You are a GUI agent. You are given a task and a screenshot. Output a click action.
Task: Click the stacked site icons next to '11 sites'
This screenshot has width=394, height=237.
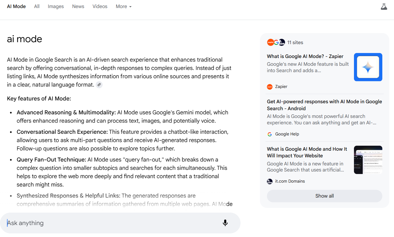click(276, 42)
